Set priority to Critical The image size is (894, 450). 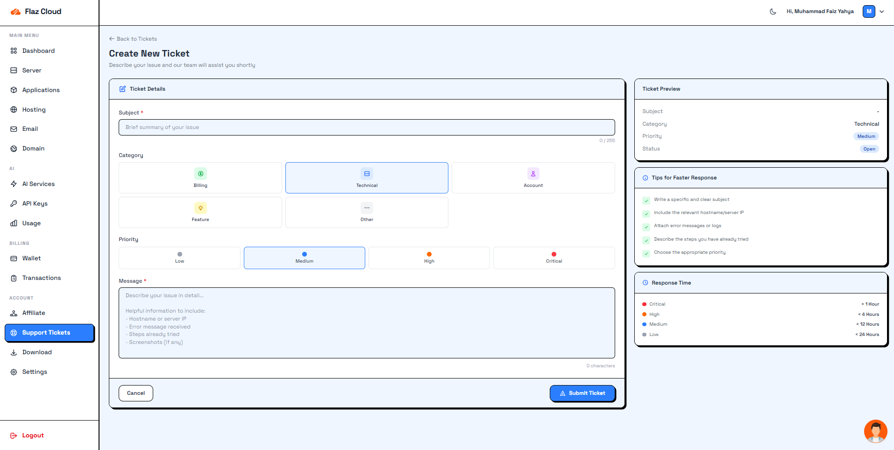point(554,258)
